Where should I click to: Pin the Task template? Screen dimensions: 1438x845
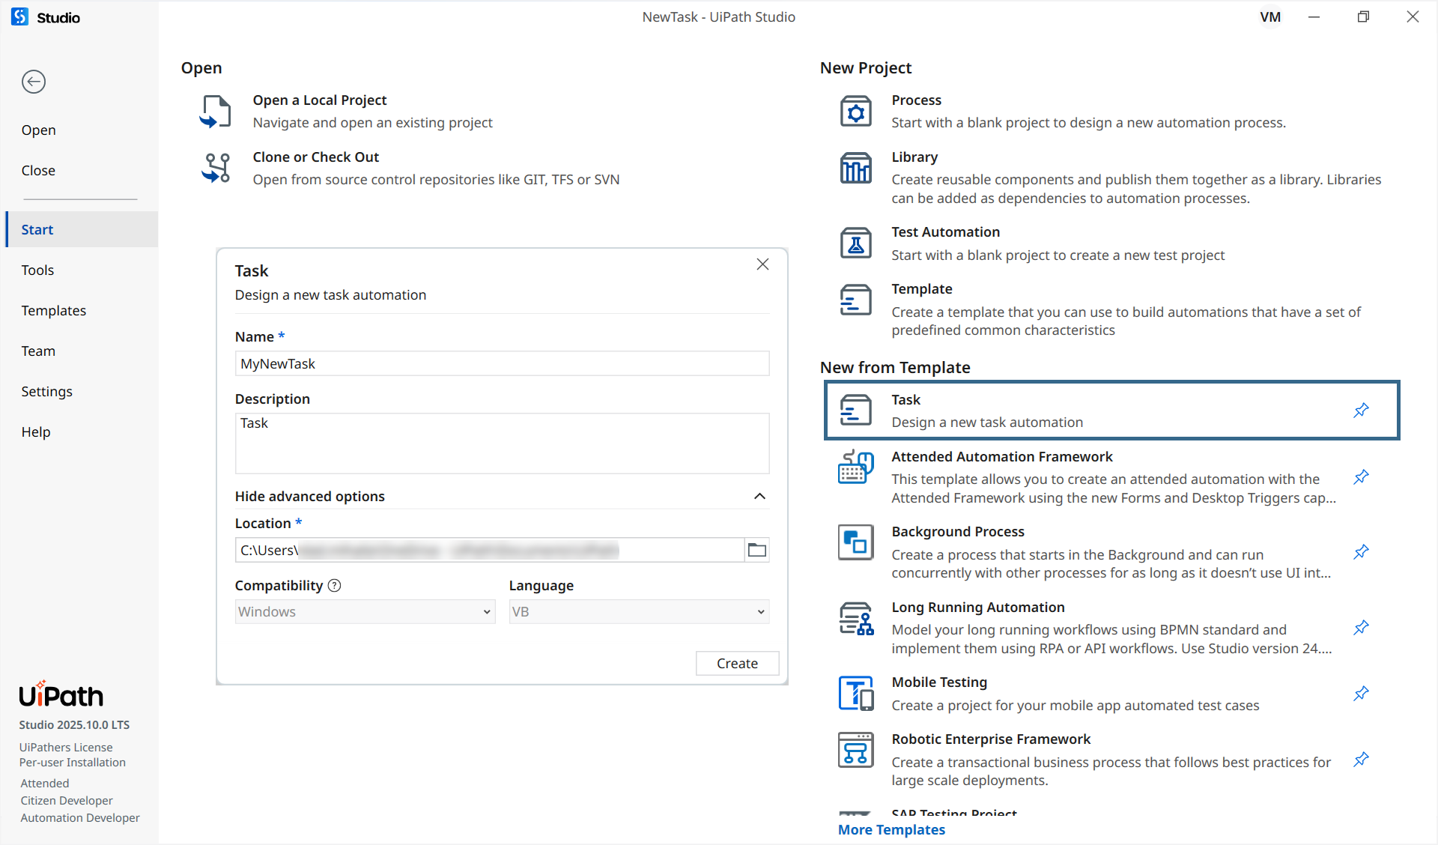click(x=1361, y=411)
